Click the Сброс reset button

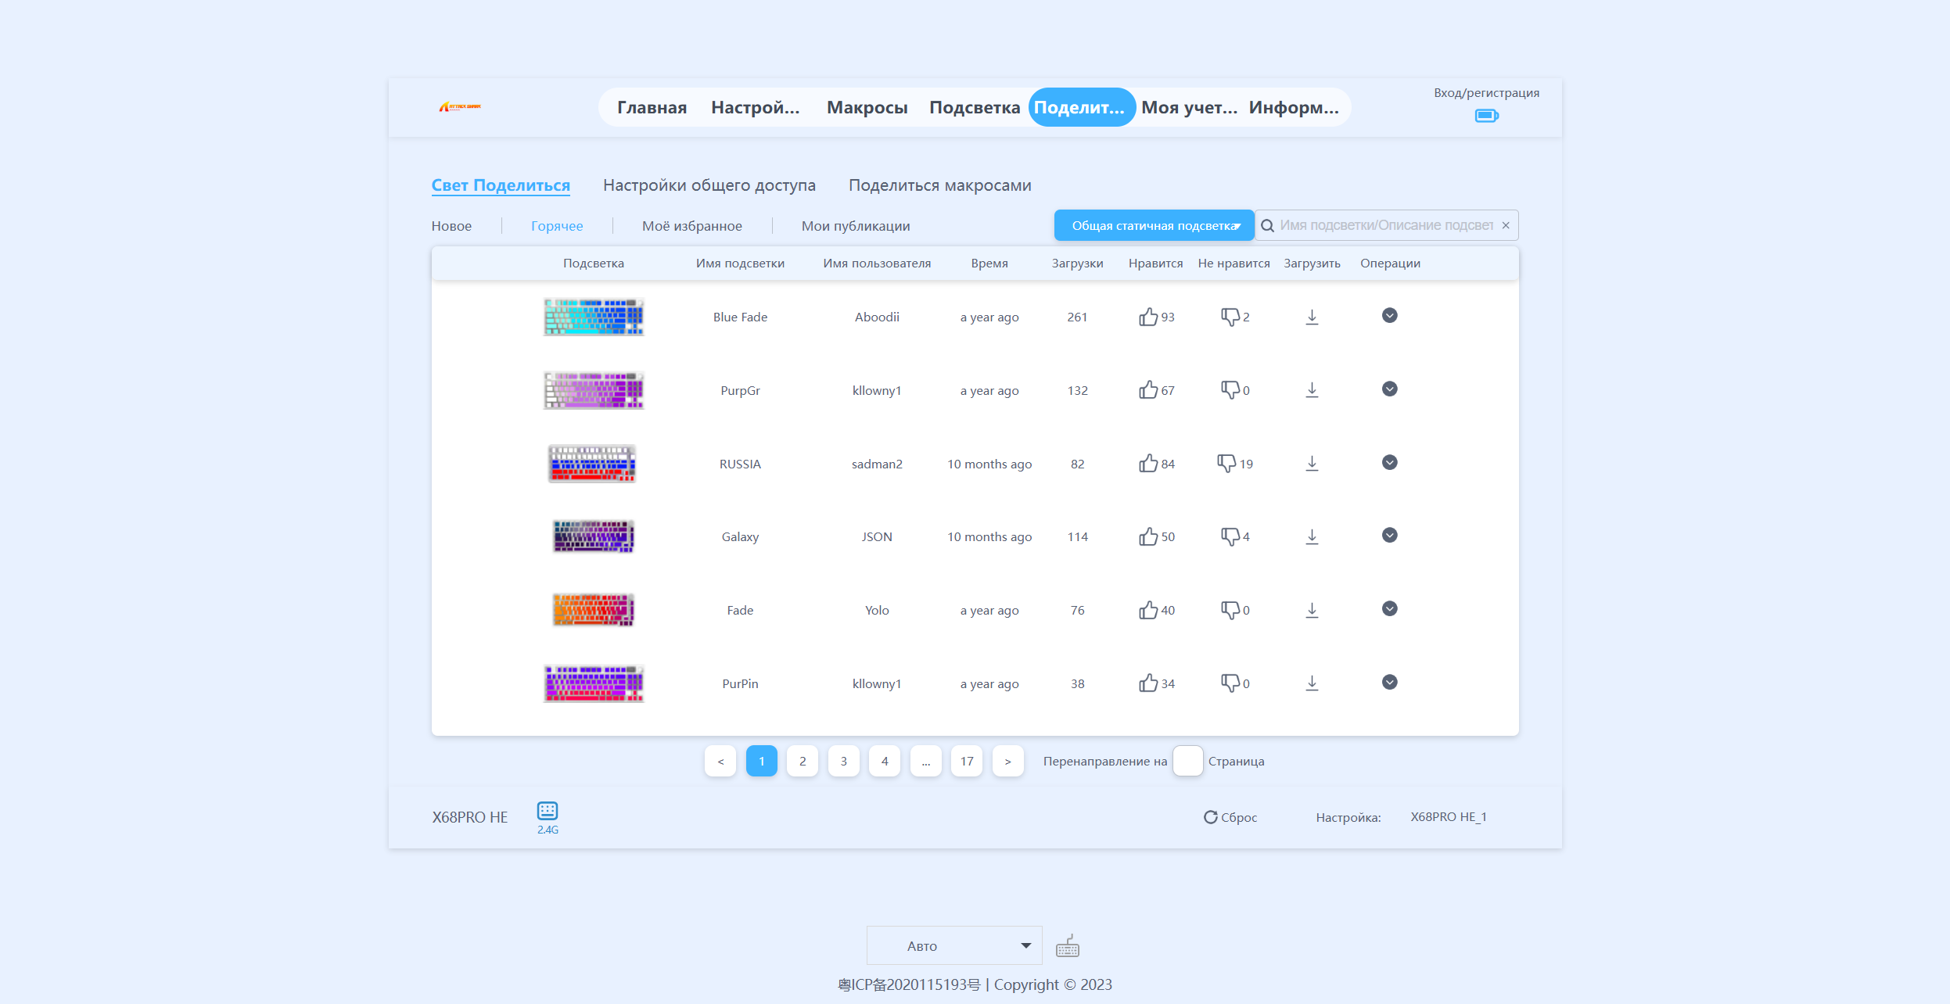point(1230,817)
